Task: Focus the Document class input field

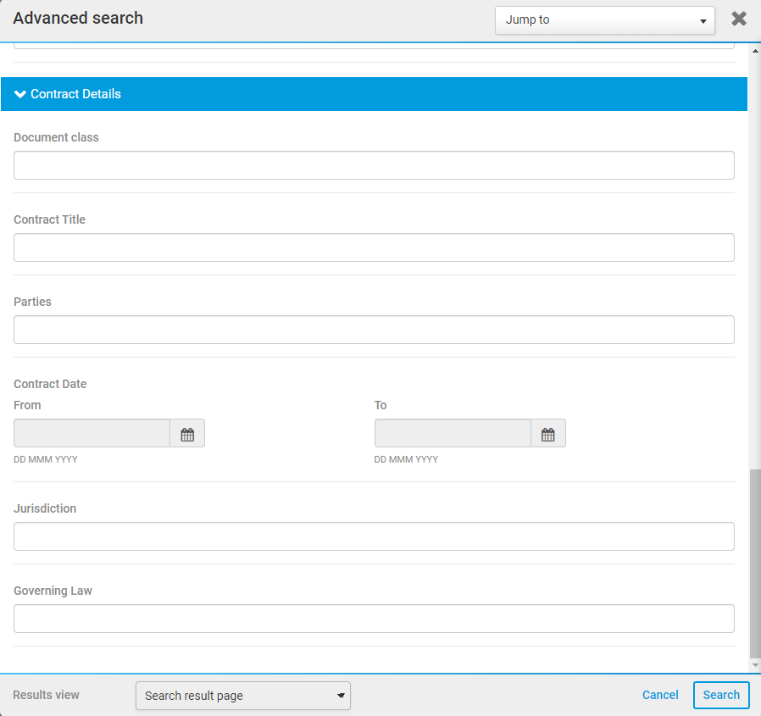Action: (x=374, y=165)
